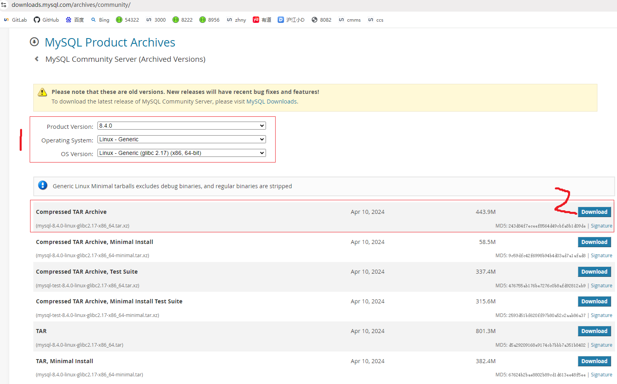Viewport: 617px width, 384px height.
Task: Click the MySQL Community Server (Archived Versions) heading
Action: (125, 59)
